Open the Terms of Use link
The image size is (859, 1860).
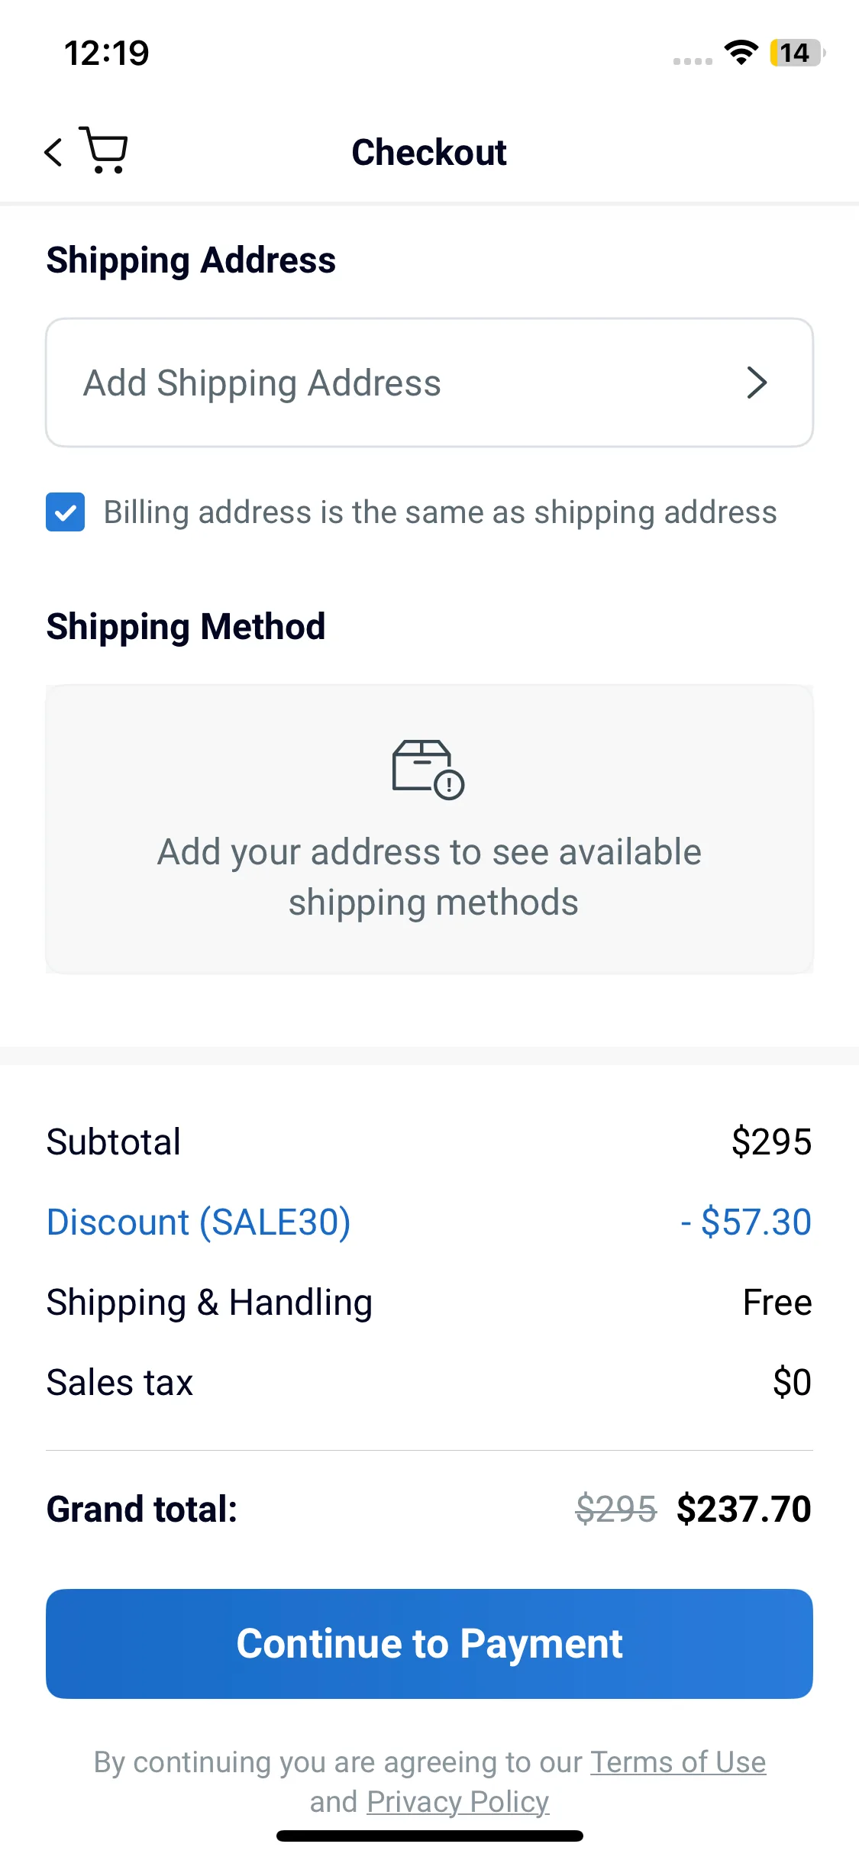coord(677,1762)
